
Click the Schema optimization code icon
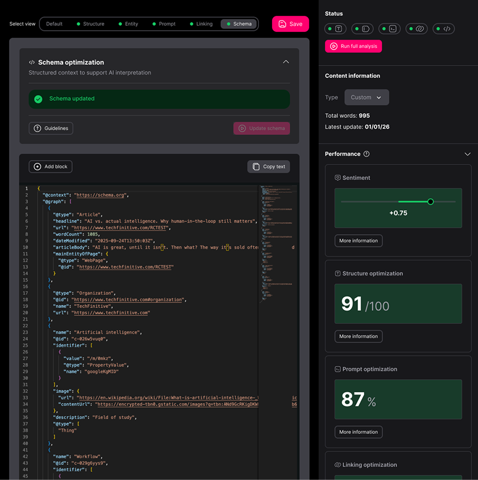32,63
